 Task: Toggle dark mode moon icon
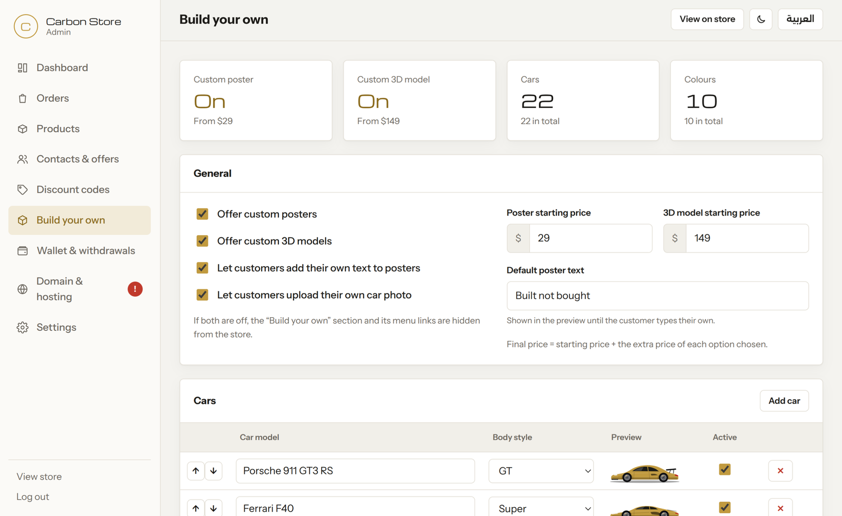coord(760,19)
